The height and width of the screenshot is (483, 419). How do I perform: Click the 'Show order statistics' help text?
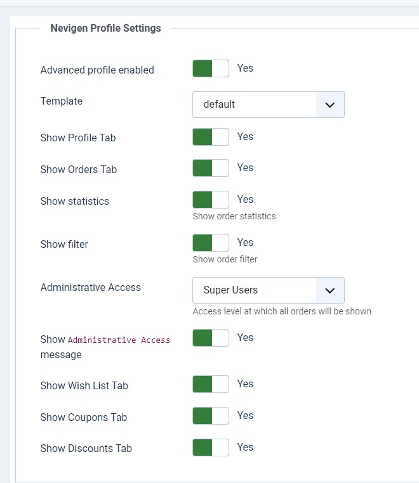[x=234, y=216]
